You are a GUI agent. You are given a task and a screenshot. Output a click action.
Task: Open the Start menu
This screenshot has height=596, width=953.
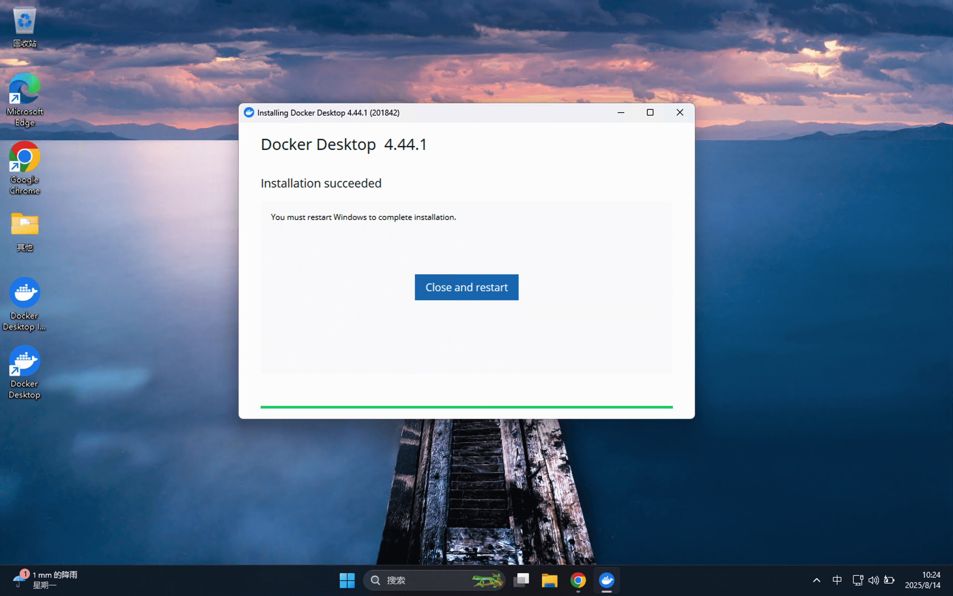[347, 580]
